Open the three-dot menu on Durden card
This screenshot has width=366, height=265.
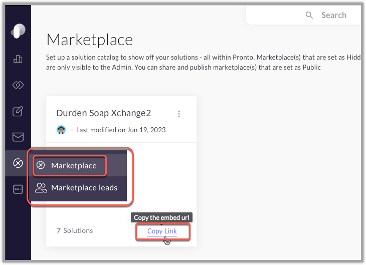[x=179, y=114]
